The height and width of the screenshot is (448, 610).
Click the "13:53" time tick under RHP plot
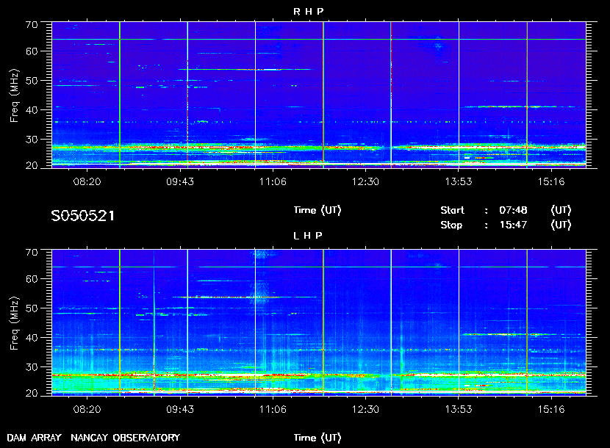[x=459, y=181]
